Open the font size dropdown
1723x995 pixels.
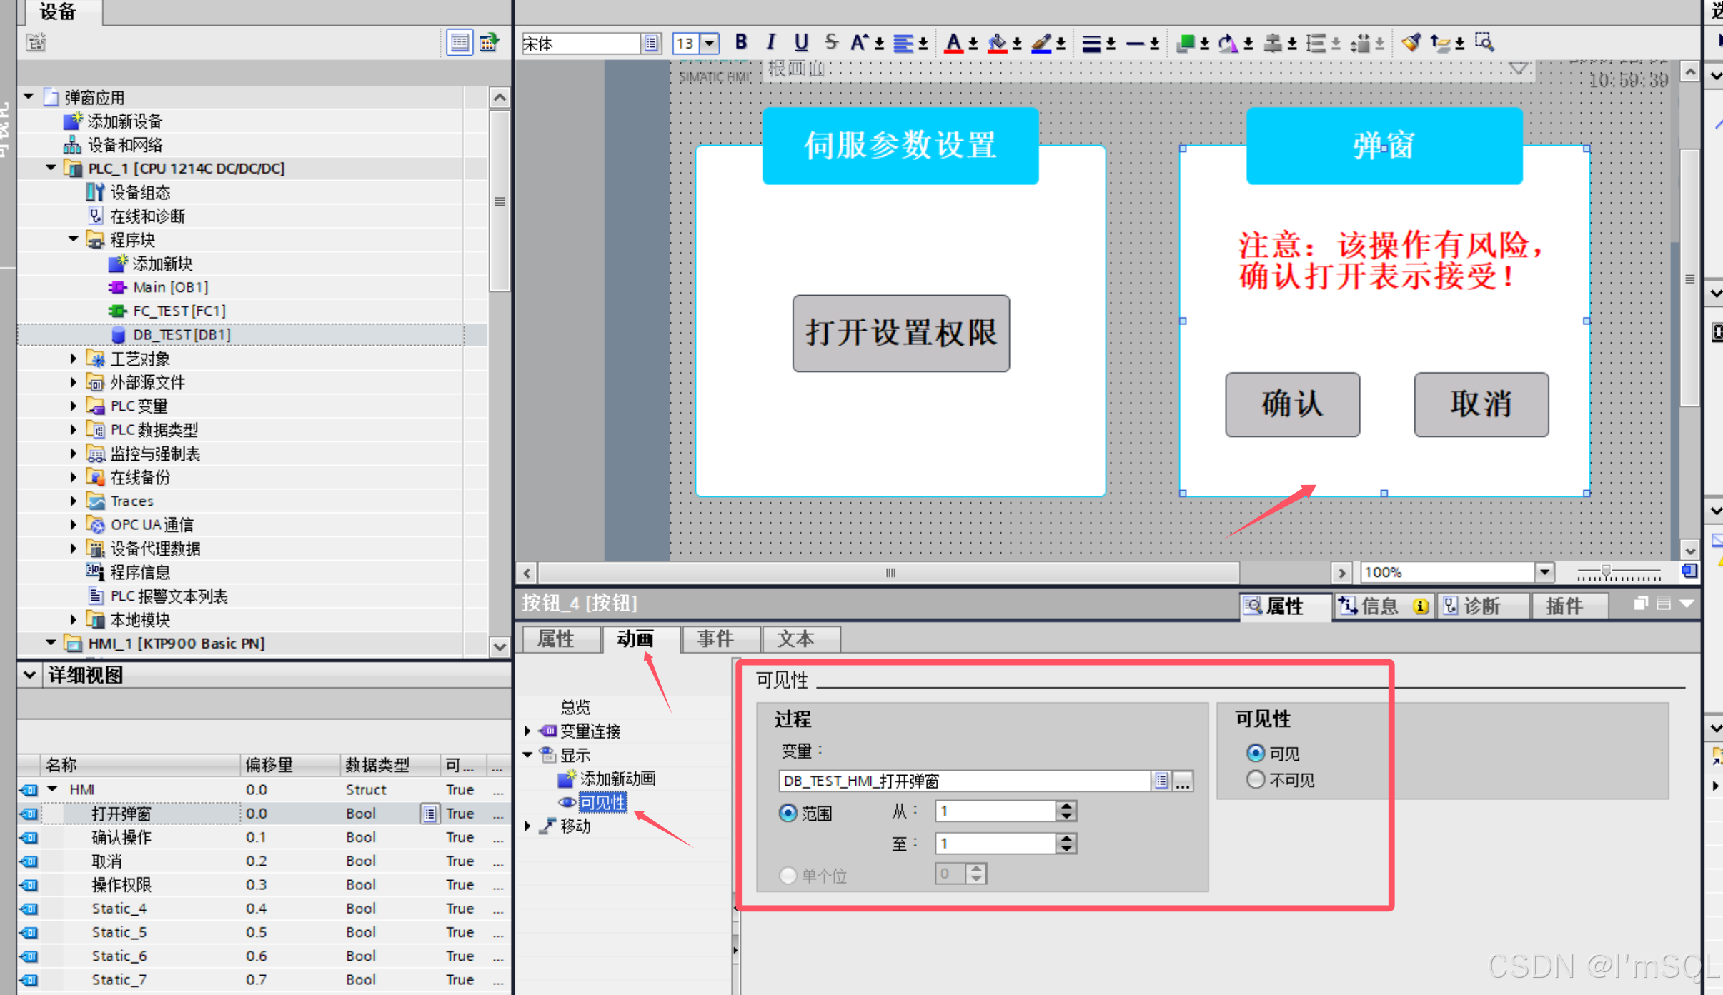(x=709, y=44)
